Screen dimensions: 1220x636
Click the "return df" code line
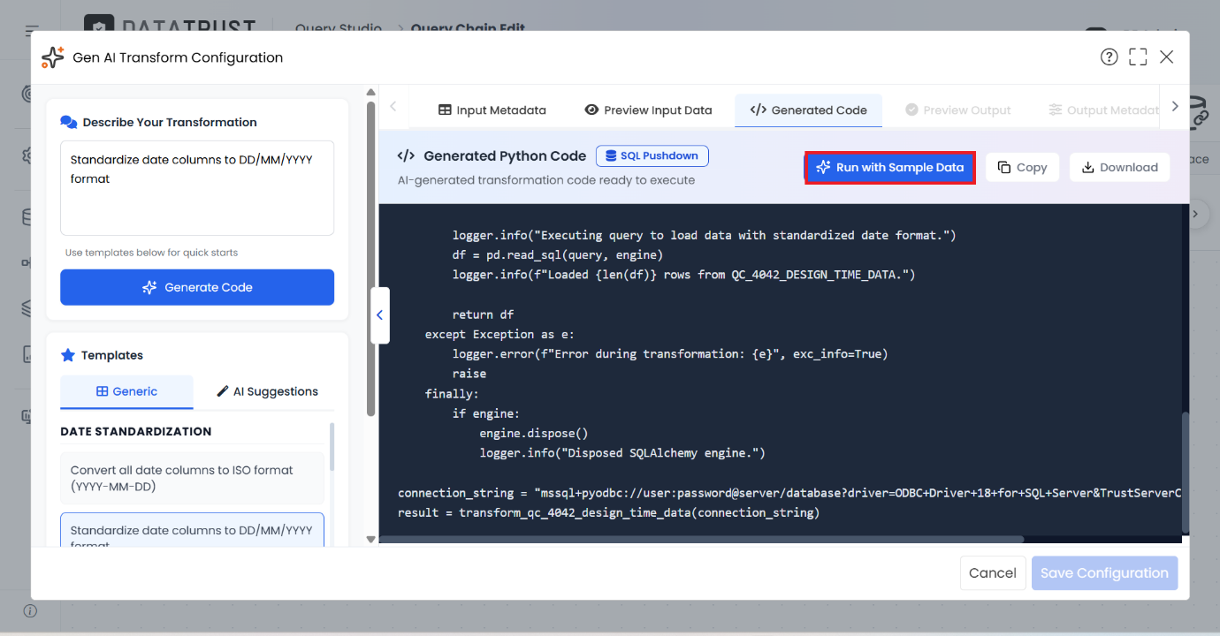[483, 314]
